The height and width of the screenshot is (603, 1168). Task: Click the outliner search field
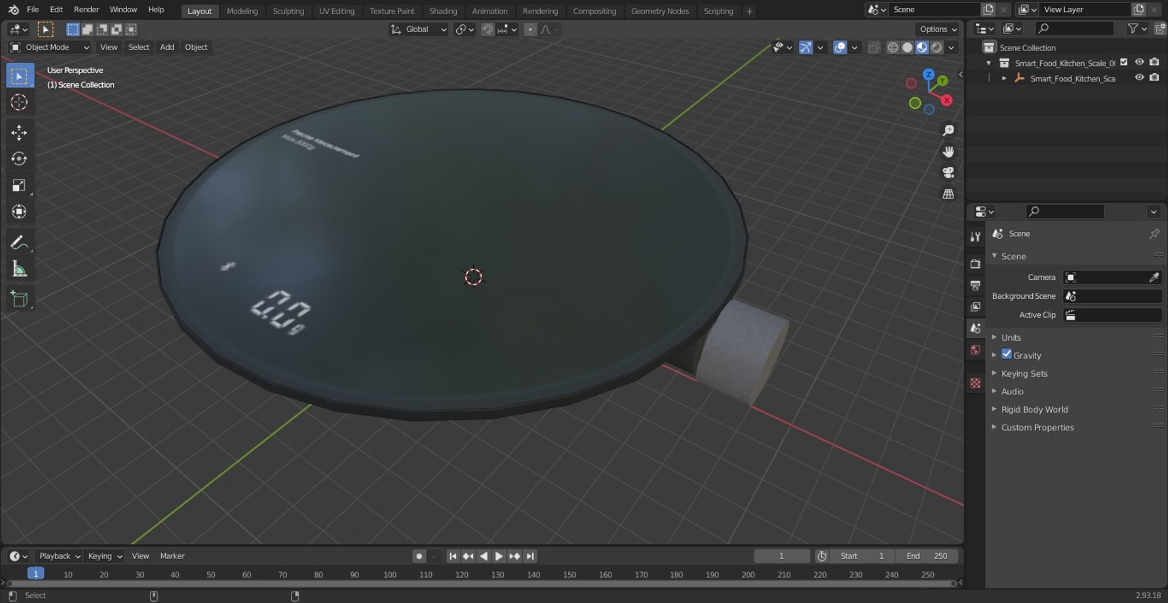coord(1075,29)
